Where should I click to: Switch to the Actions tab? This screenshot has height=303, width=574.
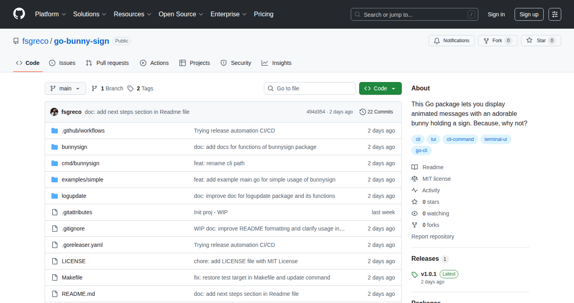(x=154, y=63)
